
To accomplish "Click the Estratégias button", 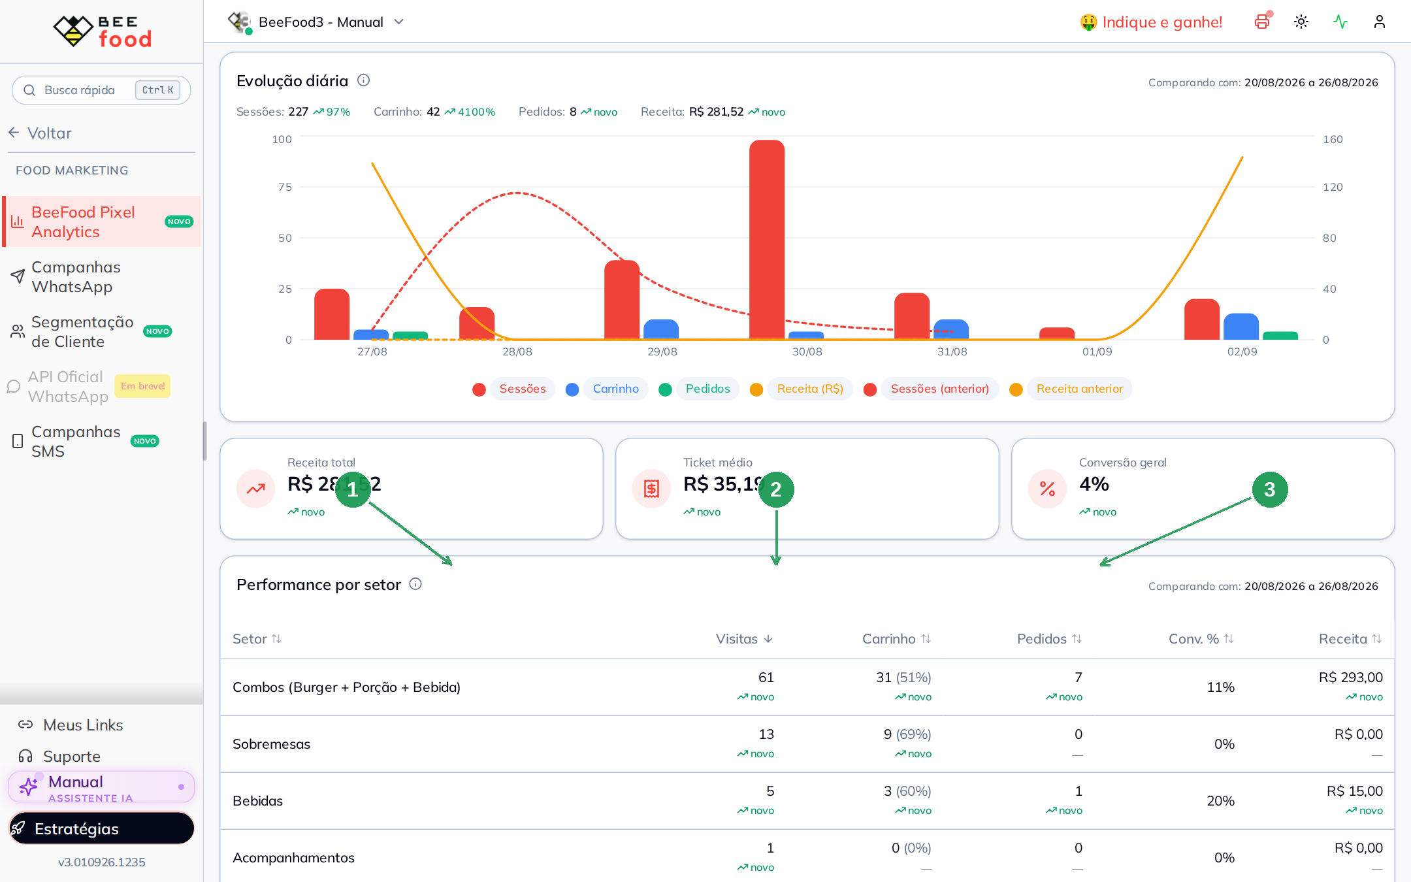I will (101, 828).
